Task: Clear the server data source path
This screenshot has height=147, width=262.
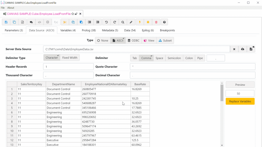Action: click(x=234, y=49)
